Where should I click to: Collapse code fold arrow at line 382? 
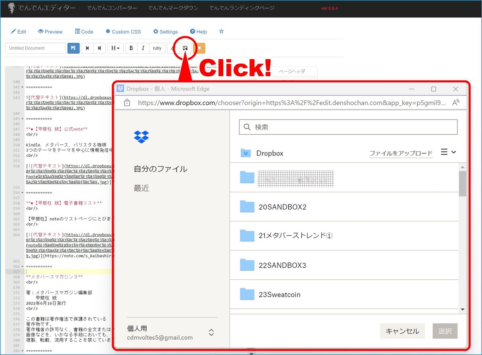pos(22,351)
